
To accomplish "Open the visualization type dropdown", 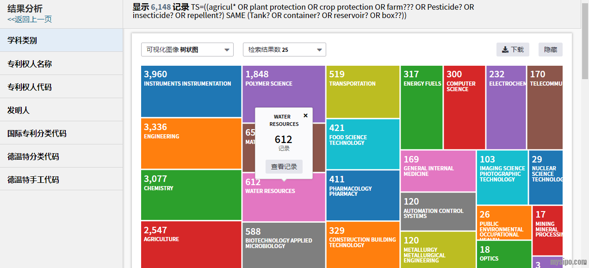I will click(187, 50).
